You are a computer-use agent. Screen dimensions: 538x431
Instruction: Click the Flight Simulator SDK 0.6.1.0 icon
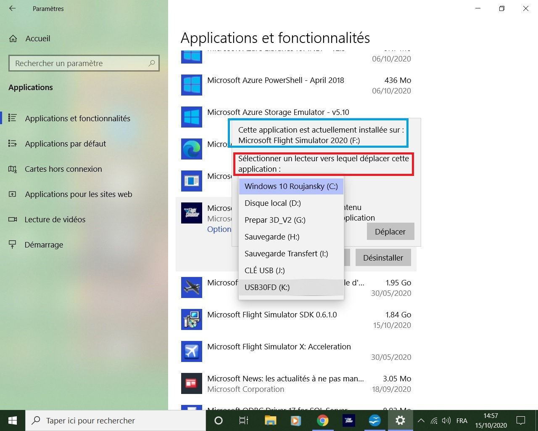tap(192, 319)
